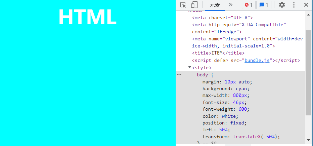Click the HTML heading on the page
This screenshot has height=146, width=313.
pyautogui.click(x=88, y=17)
